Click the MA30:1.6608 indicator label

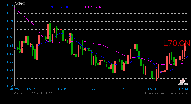[95, 7]
